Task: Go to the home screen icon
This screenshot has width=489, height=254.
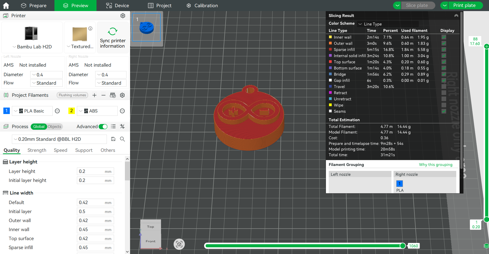Action: [x=6, y=5]
